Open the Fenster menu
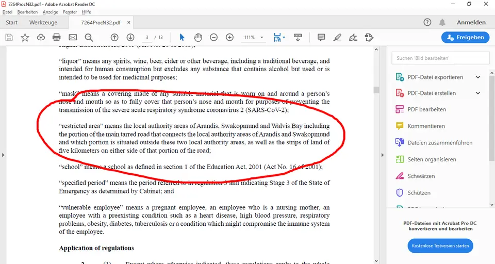 [70, 12]
